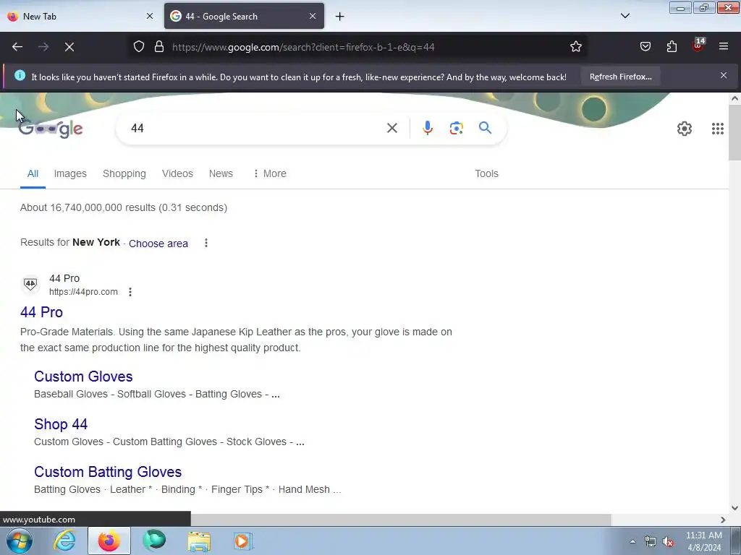741x555 pixels.
Task: Open the uBlock extension icon with badge 14
Action: [698, 46]
